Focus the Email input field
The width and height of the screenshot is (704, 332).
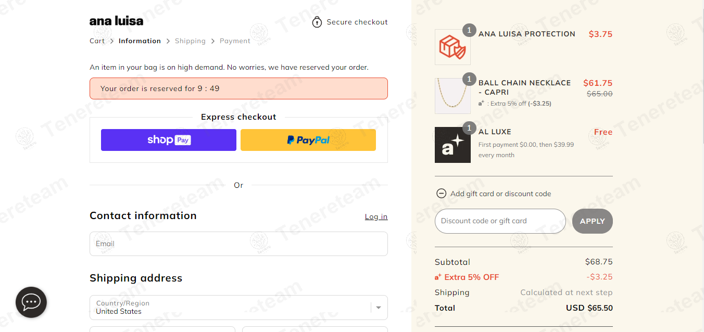tap(238, 244)
